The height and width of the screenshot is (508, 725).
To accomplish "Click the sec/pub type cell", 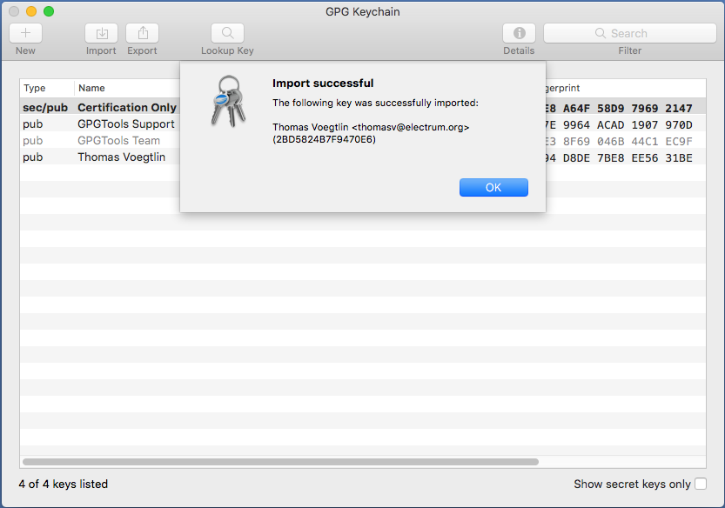I will pyautogui.click(x=45, y=108).
